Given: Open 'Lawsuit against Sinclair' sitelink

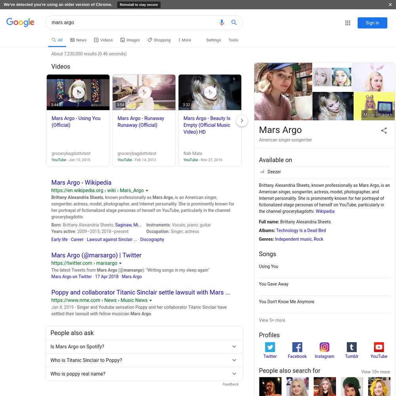Looking at the screenshot, I should [112, 240].
